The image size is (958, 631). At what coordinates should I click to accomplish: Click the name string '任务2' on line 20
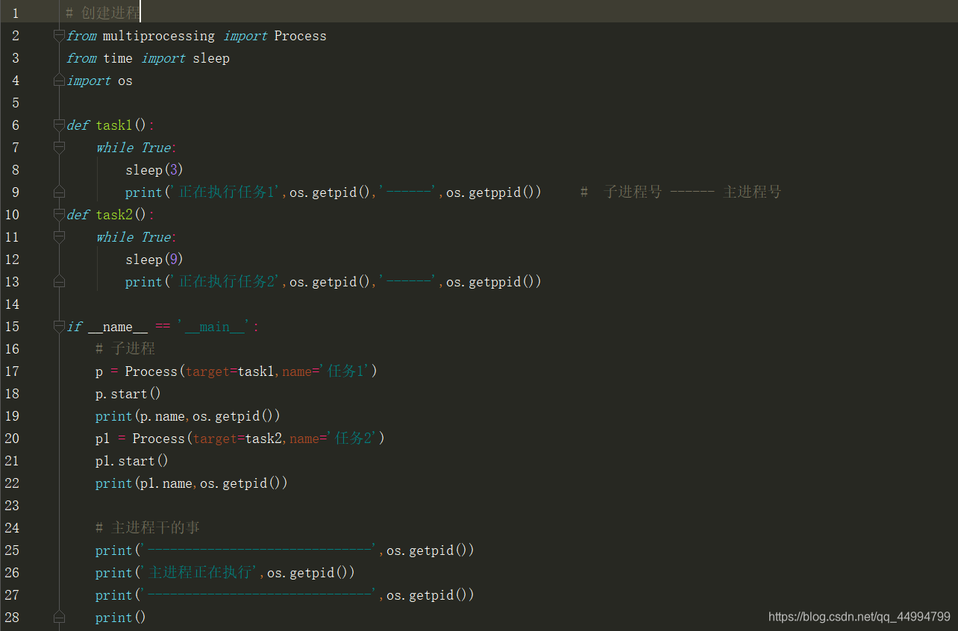353,439
